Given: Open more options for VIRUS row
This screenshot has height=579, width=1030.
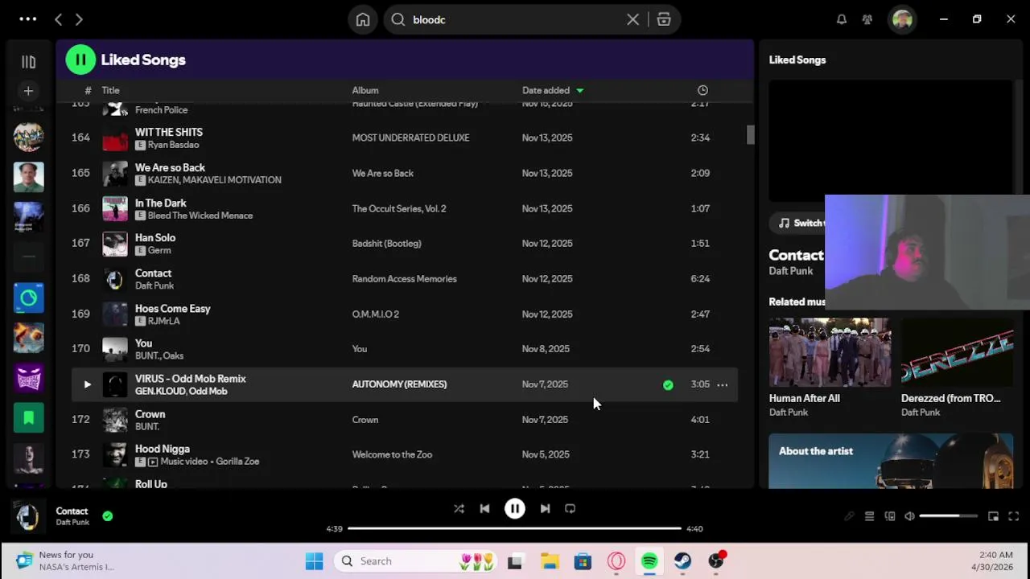Looking at the screenshot, I should coord(723,384).
